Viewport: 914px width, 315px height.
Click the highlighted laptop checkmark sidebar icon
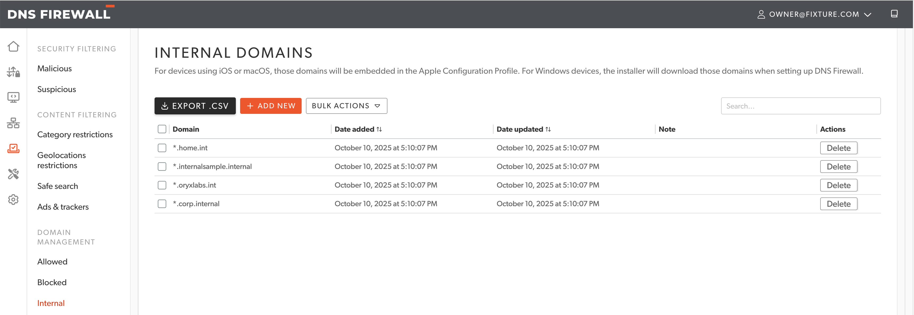coord(14,148)
